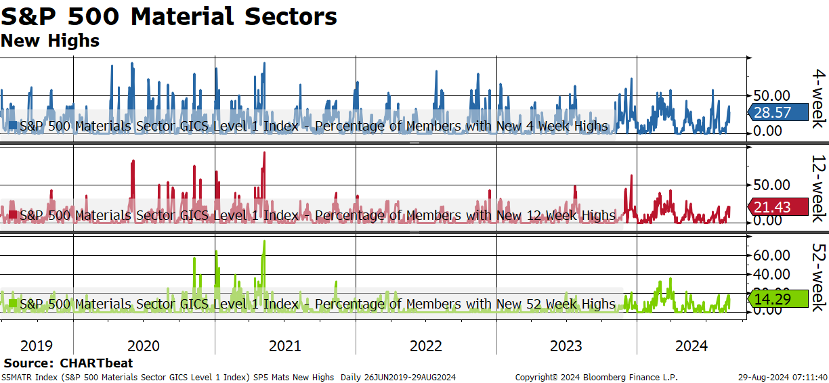Click the red 12-week legend color square
Screen dimensions: 829x383
(13, 215)
